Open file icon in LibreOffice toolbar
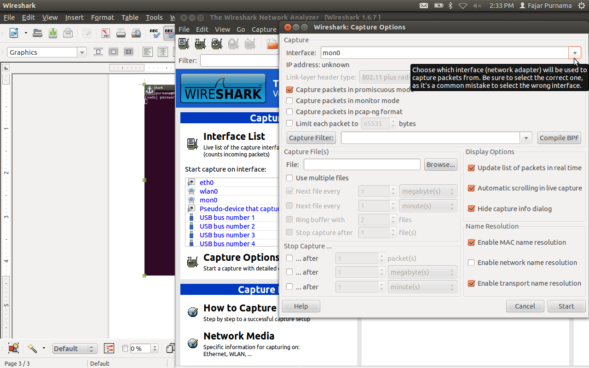 pos(37,33)
